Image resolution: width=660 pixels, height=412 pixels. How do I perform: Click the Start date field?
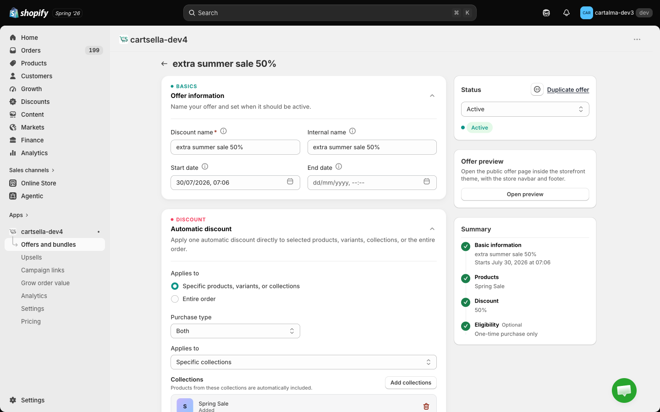(235, 183)
